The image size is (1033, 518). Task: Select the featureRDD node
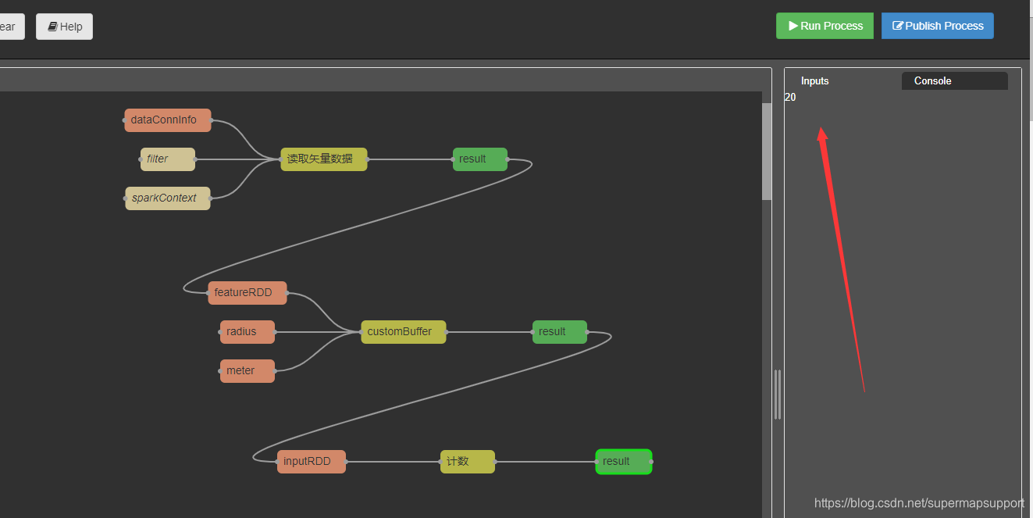click(x=248, y=293)
